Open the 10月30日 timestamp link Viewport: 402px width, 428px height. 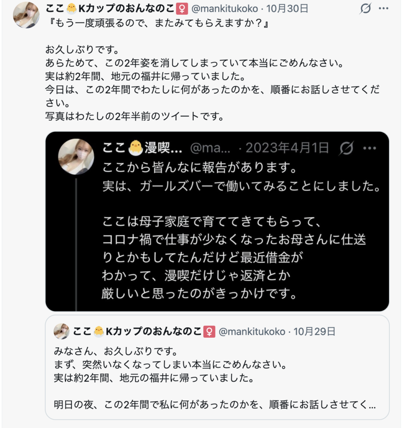(287, 8)
